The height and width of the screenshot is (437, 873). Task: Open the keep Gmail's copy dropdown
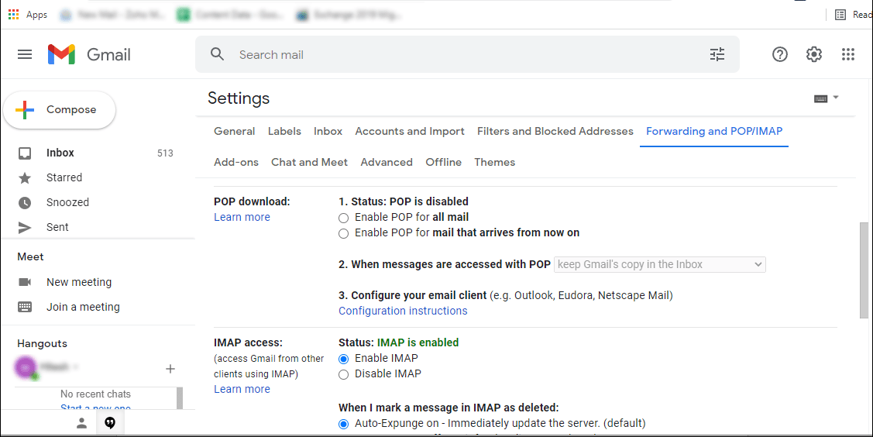click(x=660, y=264)
